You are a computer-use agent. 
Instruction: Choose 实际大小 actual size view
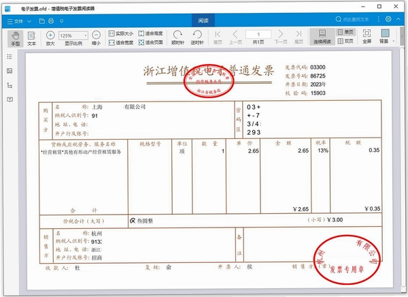tap(121, 33)
